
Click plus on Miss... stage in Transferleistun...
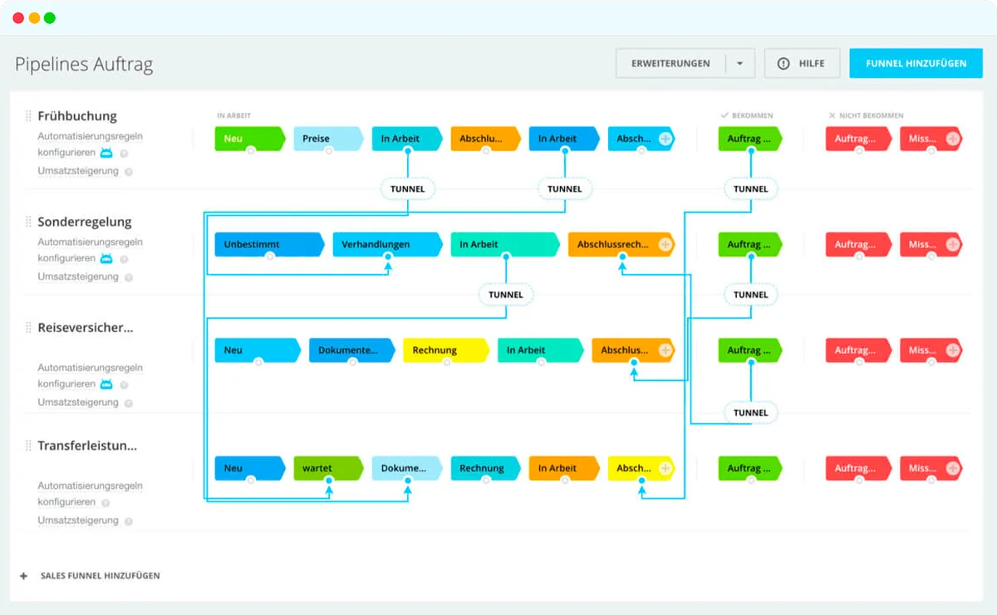(953, 468)
